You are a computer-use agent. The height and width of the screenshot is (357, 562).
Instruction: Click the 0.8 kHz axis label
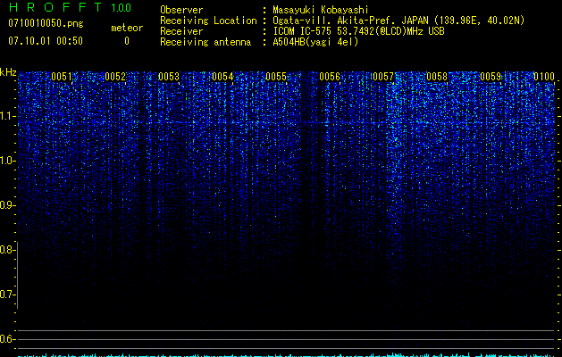[x=7, y=250]
